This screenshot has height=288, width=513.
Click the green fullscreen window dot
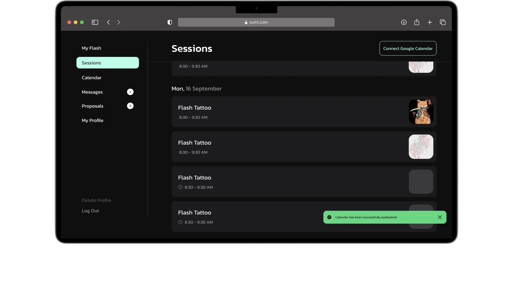click(x=82, y=22)
